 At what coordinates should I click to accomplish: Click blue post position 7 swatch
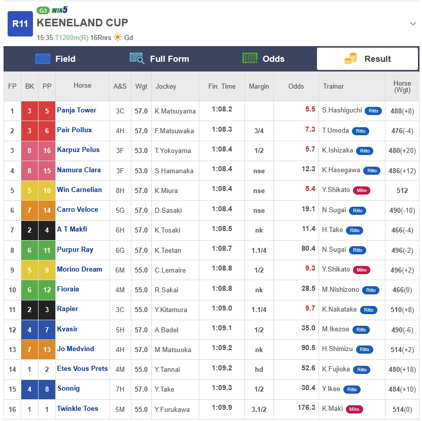47,330
